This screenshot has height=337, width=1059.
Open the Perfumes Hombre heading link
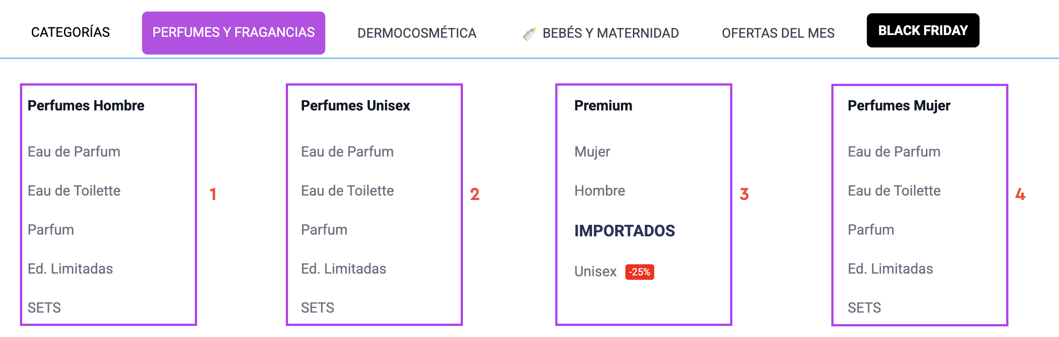86,106
